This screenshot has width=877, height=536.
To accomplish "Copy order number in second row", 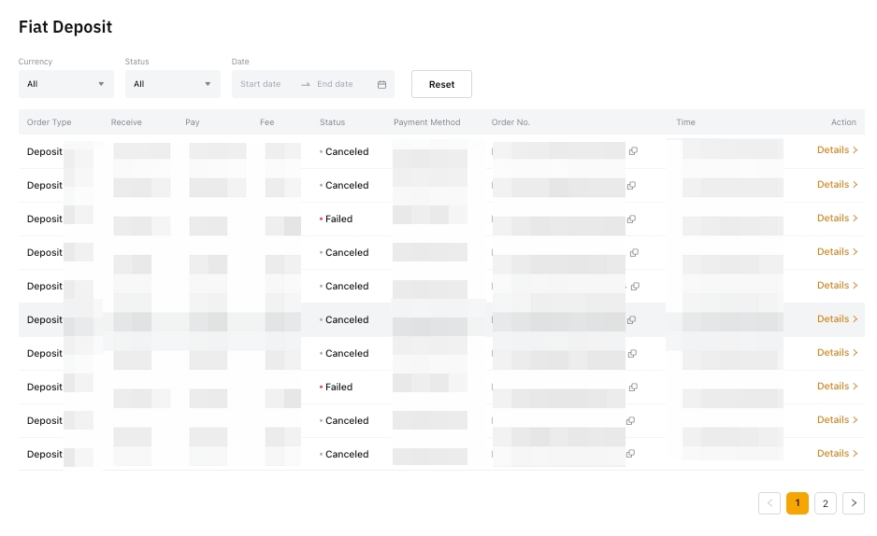I will pos(631,186).
